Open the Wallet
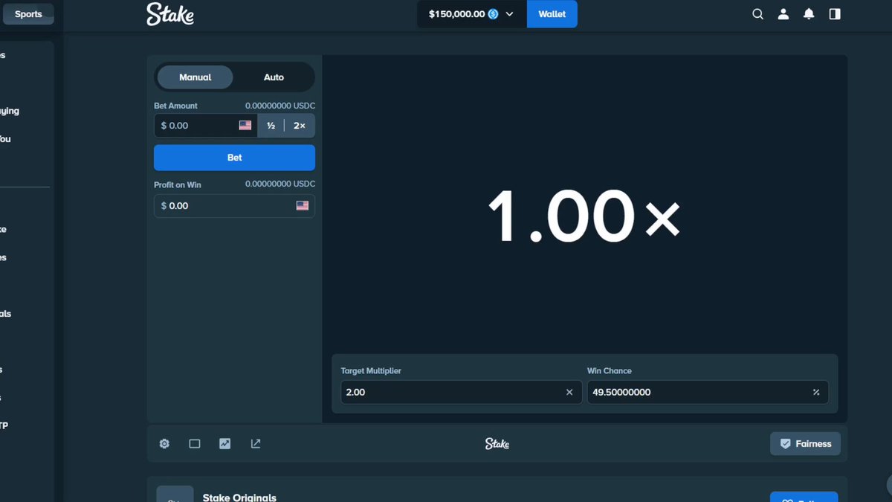 coord(552,14)
